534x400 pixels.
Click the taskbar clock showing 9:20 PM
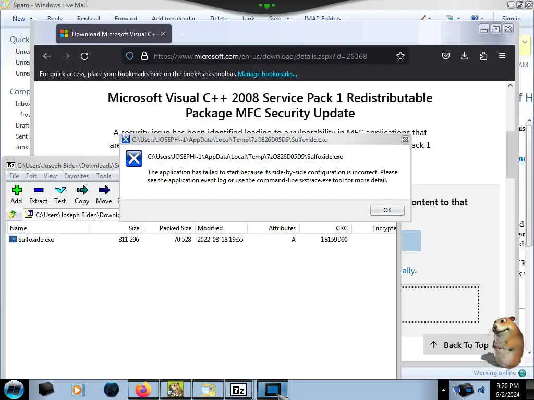507,390
